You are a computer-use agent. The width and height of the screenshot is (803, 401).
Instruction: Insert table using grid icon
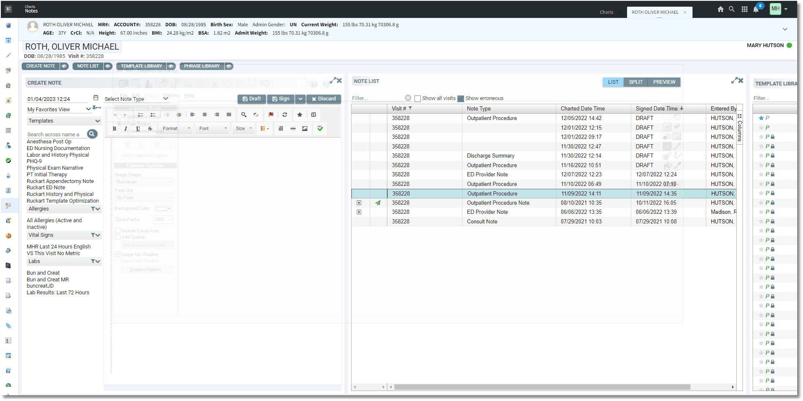coord(281,128)
